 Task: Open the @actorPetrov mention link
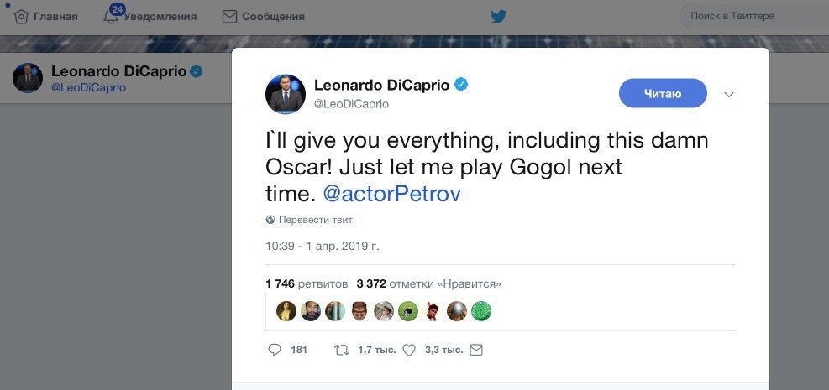point(392,194)
